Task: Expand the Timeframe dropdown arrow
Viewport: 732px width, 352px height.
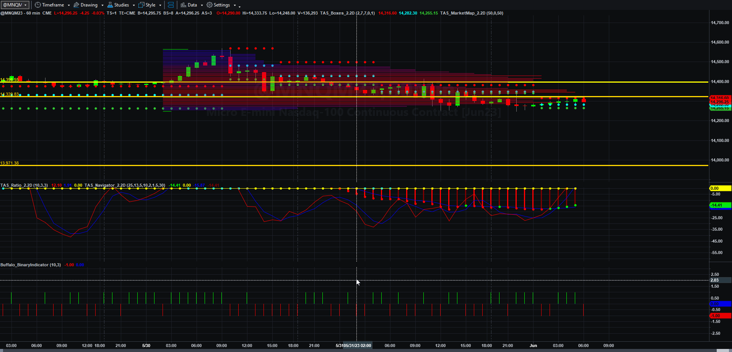Action: tap(69, 5)
